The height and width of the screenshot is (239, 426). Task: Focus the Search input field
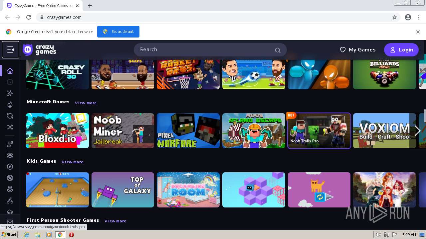pyautogui.click(x=210, y=50)
